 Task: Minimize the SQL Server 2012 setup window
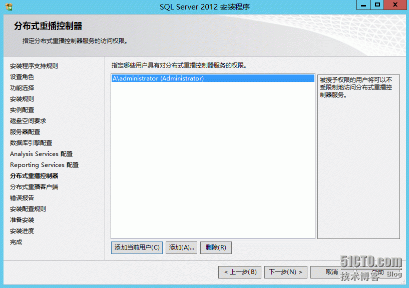[363, 5]
